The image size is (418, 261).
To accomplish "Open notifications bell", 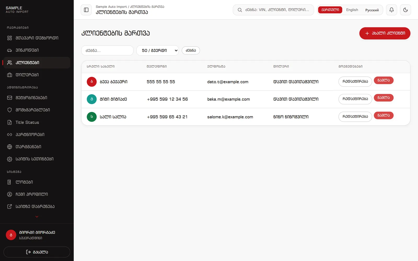I will [391, 10].
